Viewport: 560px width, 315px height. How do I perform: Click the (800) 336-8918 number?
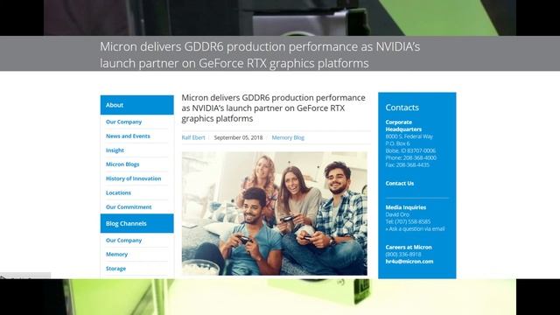403,255
